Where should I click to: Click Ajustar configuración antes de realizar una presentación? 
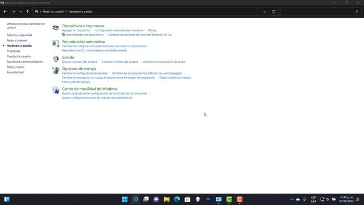[97, 98]
